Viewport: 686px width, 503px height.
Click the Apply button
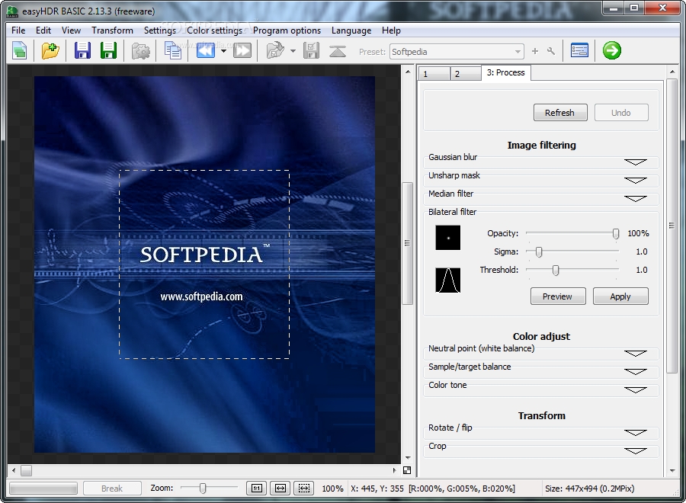[x=620, y=296]
